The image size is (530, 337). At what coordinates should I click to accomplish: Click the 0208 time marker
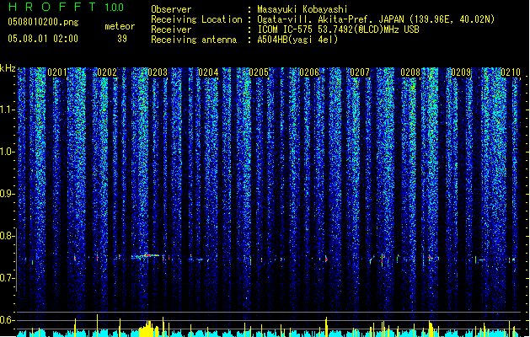(x=410, y=72)
